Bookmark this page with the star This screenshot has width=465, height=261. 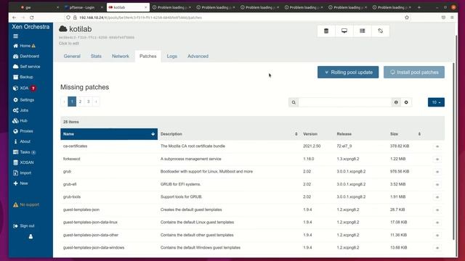point(407,17)
